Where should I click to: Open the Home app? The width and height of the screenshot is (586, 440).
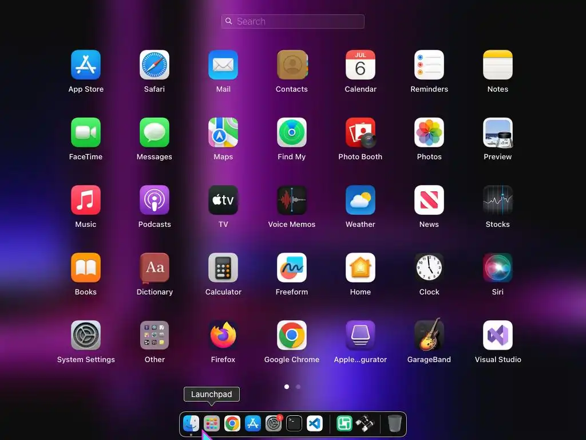click(x=361, y=268)
